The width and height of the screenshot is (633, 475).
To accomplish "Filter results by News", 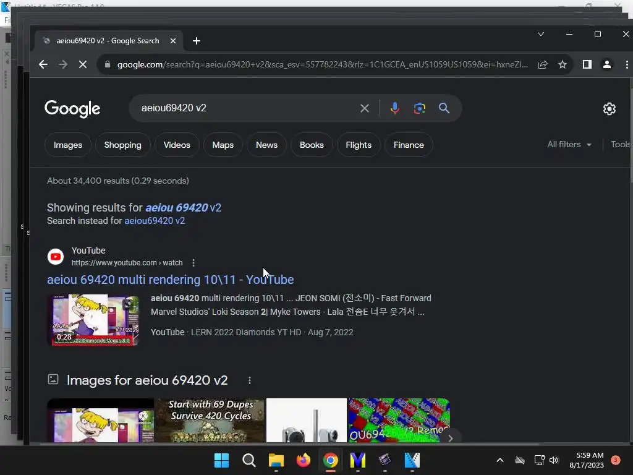I will [x=266, y=145].
